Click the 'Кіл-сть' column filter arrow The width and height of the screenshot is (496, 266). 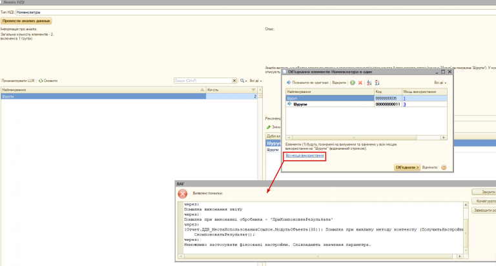(x=253, y=90)
